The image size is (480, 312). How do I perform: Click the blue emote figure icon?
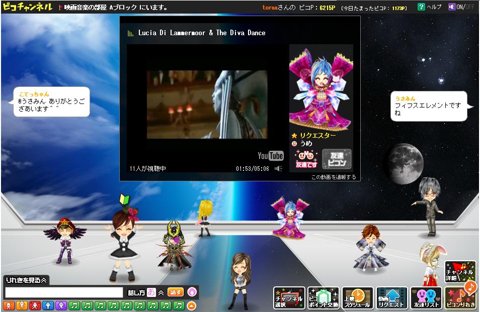click(x=48, y=305)
